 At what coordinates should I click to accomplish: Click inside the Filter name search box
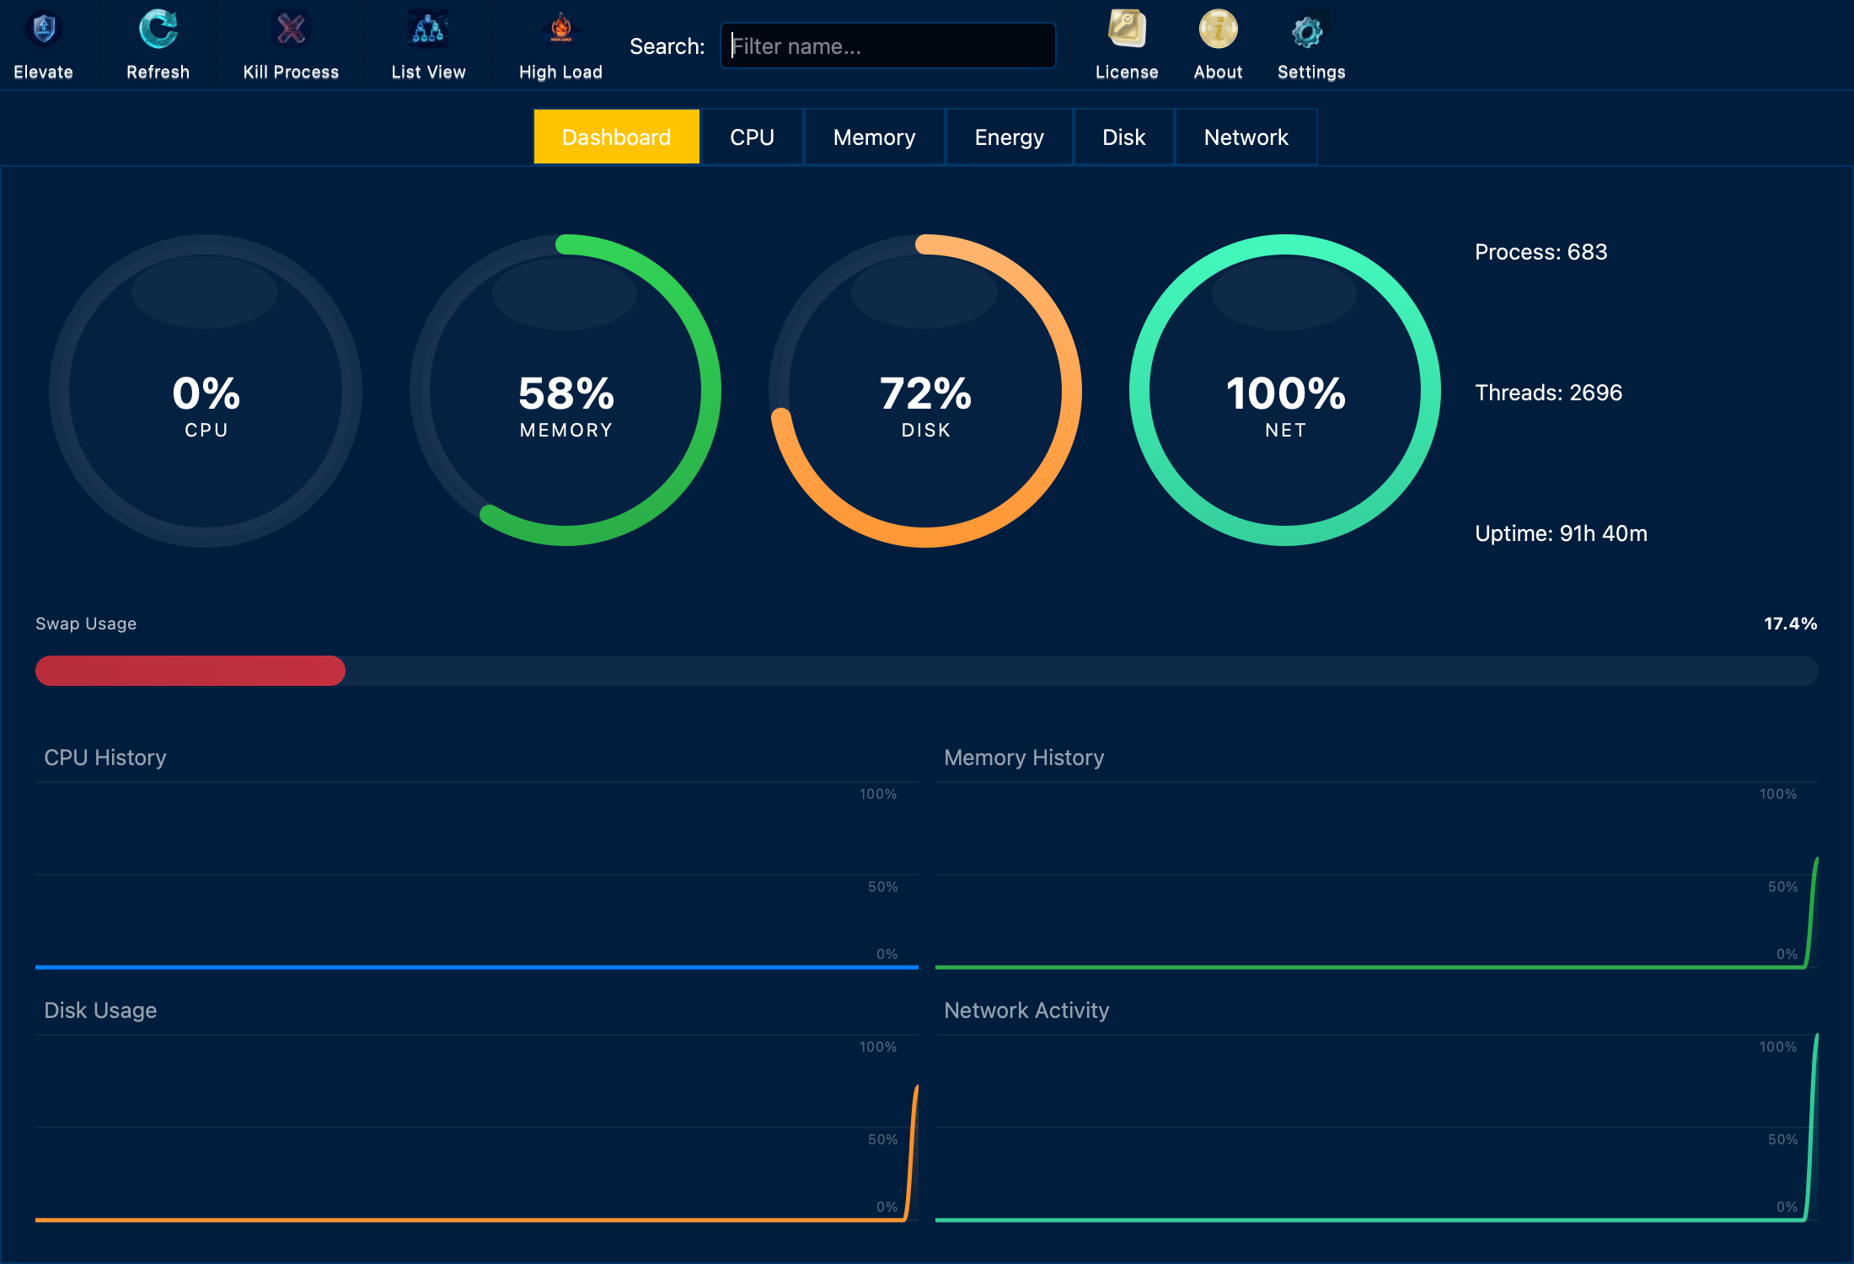click(x=887, y=46)
